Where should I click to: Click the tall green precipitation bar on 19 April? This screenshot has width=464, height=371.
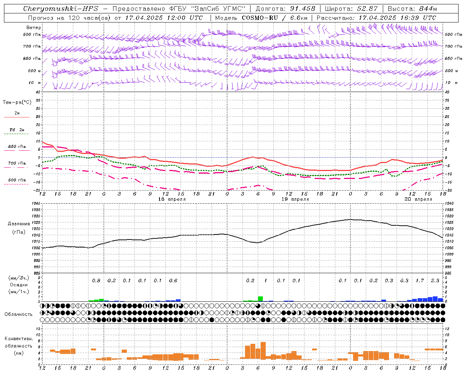coord(260,299)
